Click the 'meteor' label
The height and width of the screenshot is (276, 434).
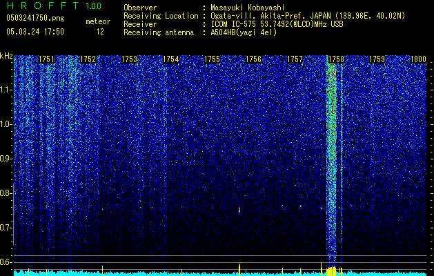click(x=98, y=21)
